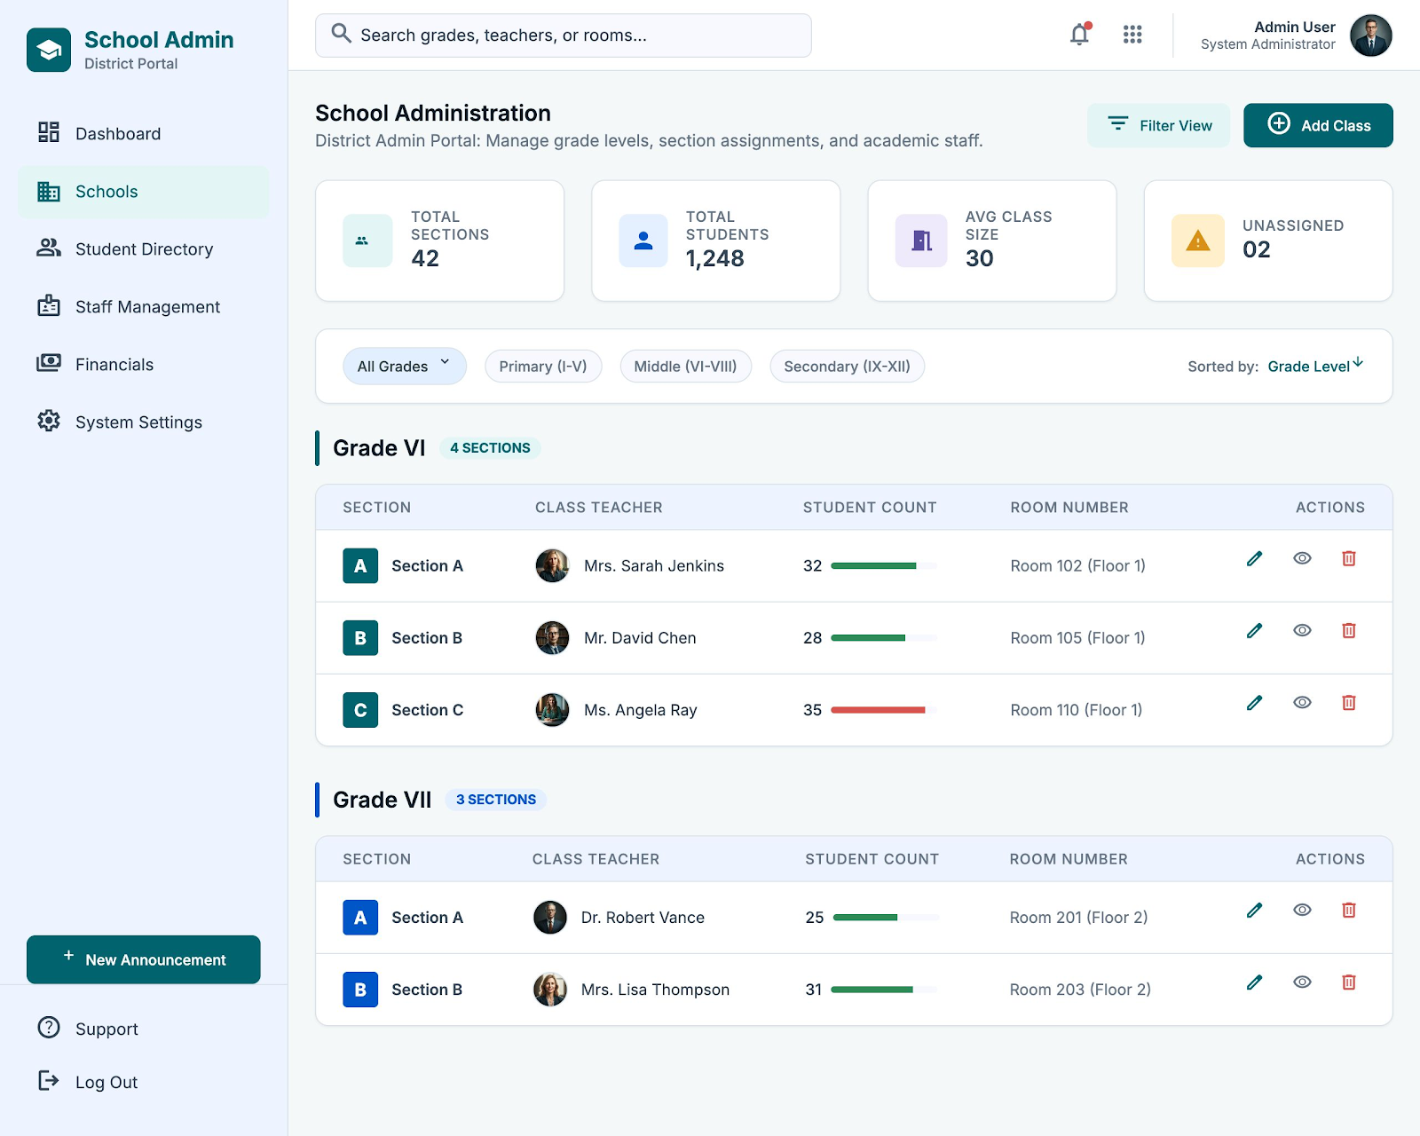The height and width of the screenshot is (1136, 1420).
Task: Open the apps grid menu
Action: click(1132, 35)
